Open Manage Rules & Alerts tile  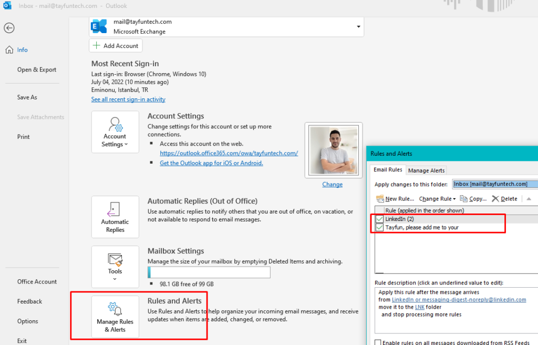point(115,317)
